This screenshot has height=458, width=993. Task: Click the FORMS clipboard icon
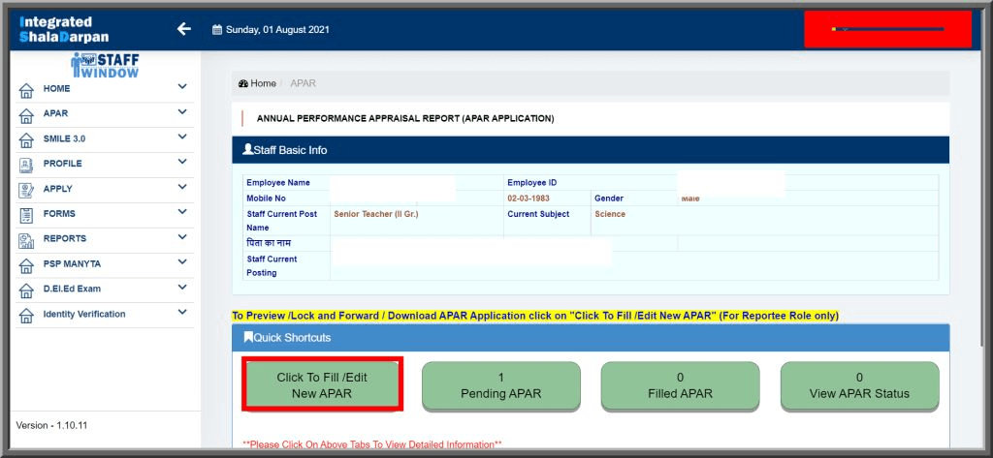[26, 214]
